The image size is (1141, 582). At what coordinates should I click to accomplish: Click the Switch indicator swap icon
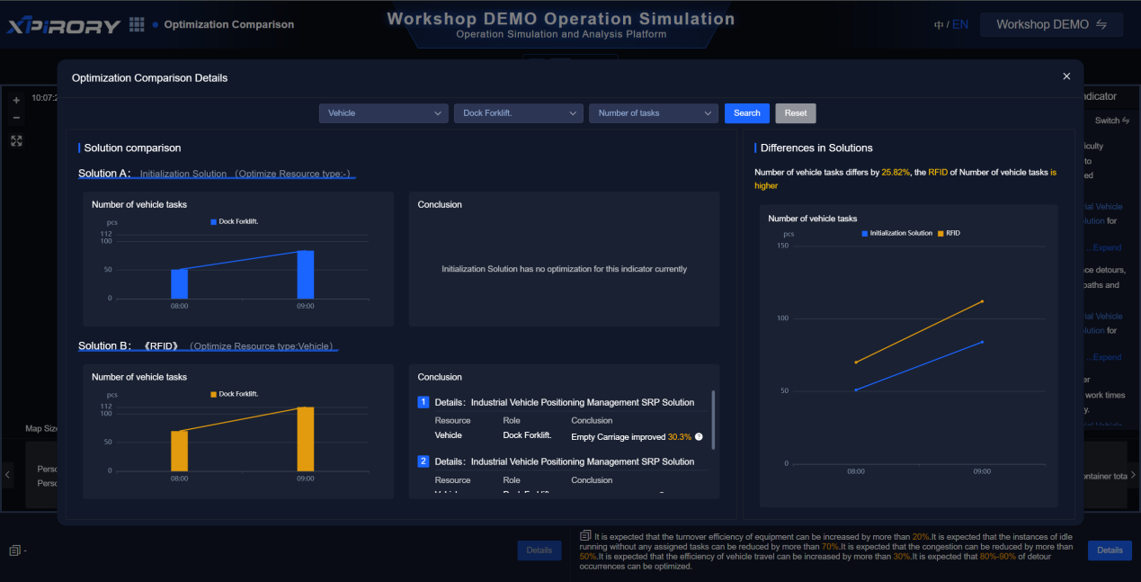1126,121
